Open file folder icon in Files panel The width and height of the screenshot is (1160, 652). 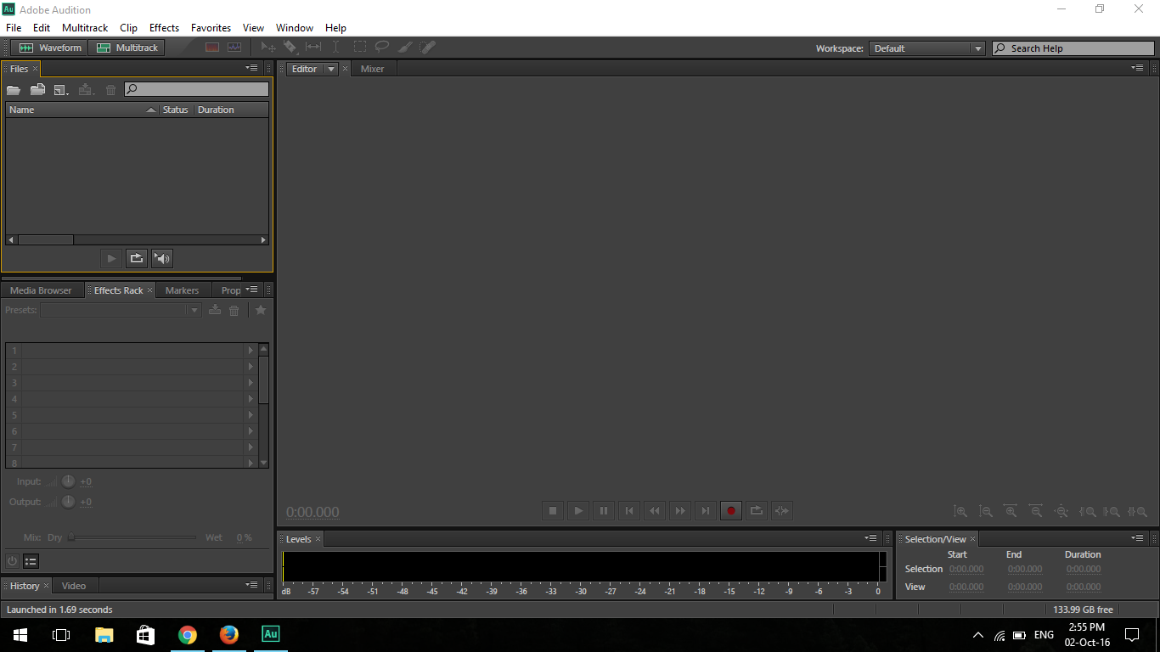(14, 89)
